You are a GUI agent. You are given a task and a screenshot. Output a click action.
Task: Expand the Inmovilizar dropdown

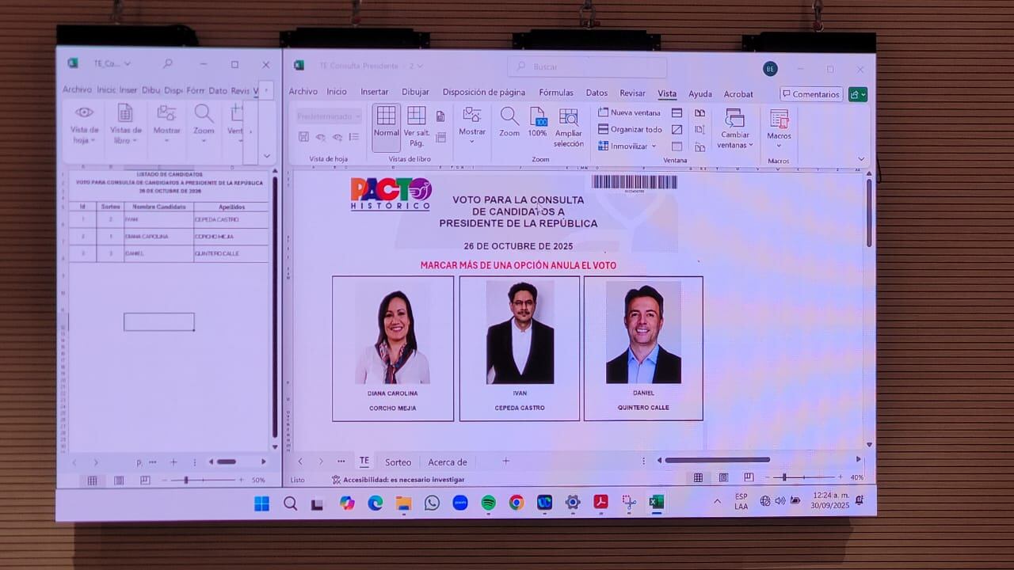(627, 146)
